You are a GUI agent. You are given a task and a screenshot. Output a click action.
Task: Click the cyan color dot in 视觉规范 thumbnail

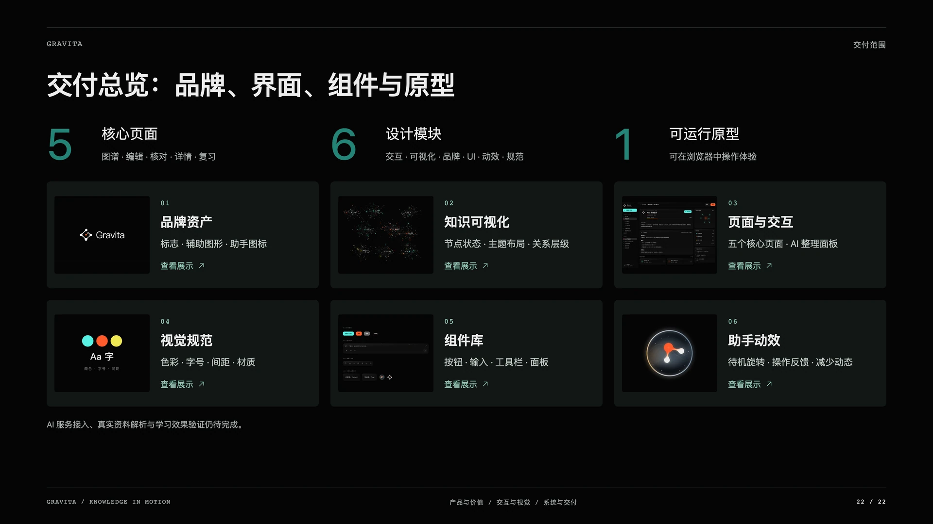click(x=88, y=341)
